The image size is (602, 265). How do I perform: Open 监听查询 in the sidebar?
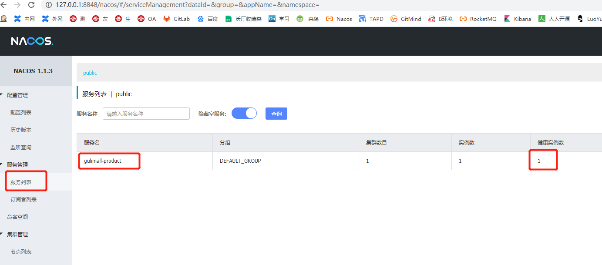(x=21, y=147)
